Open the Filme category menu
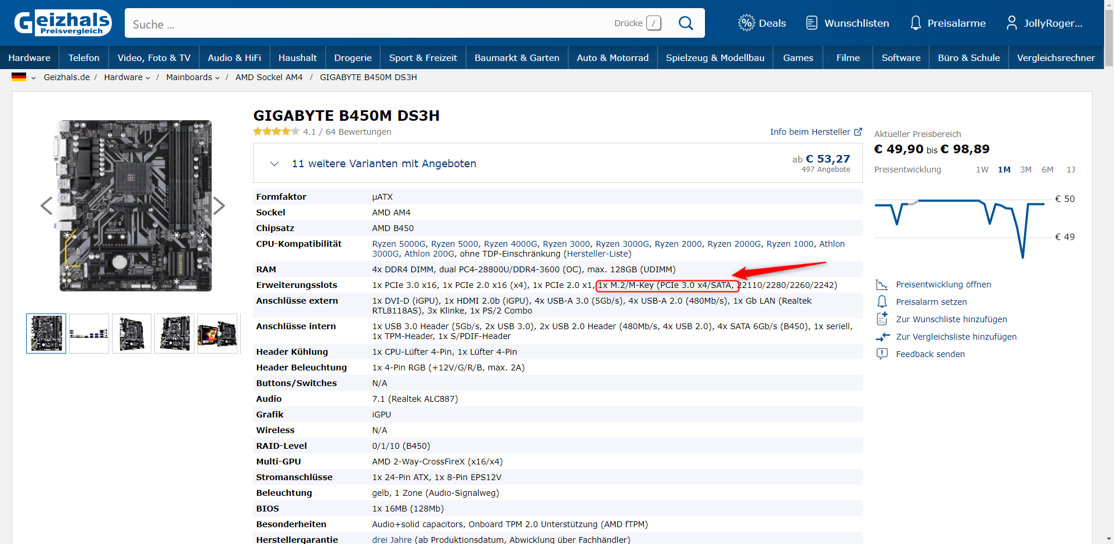The height and width of the screenshot is (544, 1114). click(x=848, y=57)
